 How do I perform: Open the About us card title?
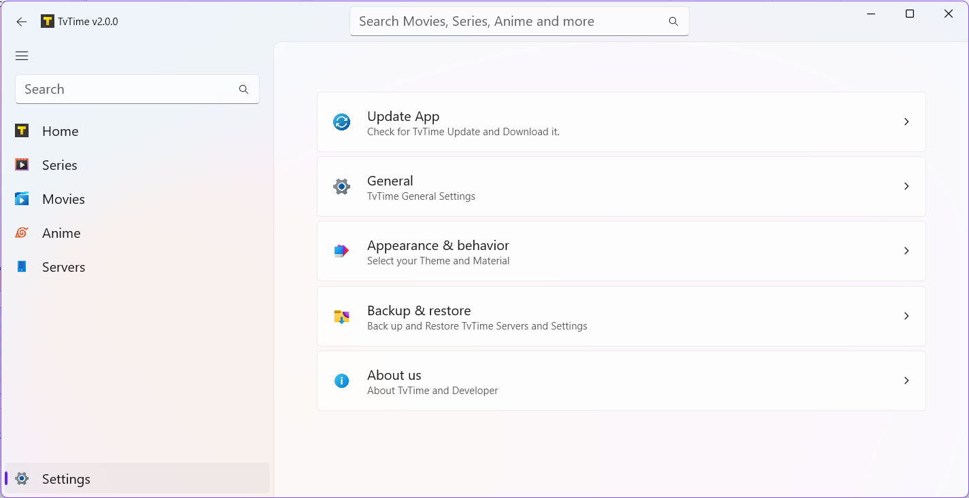coord(394,375)
